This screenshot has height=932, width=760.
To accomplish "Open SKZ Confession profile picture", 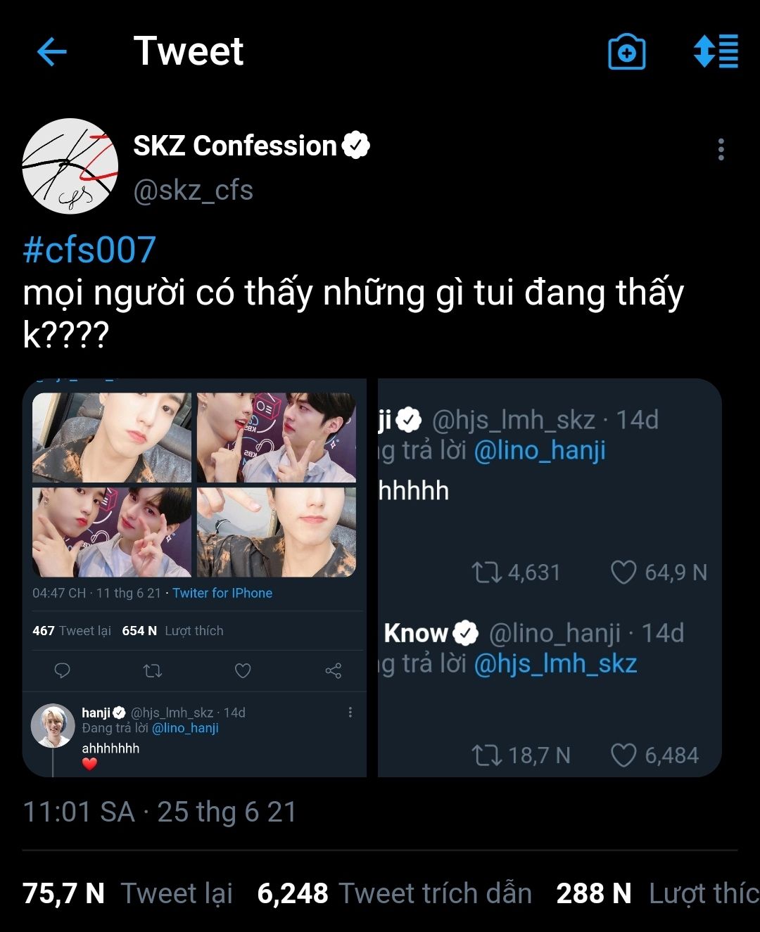I will click(x=70, y=166).
